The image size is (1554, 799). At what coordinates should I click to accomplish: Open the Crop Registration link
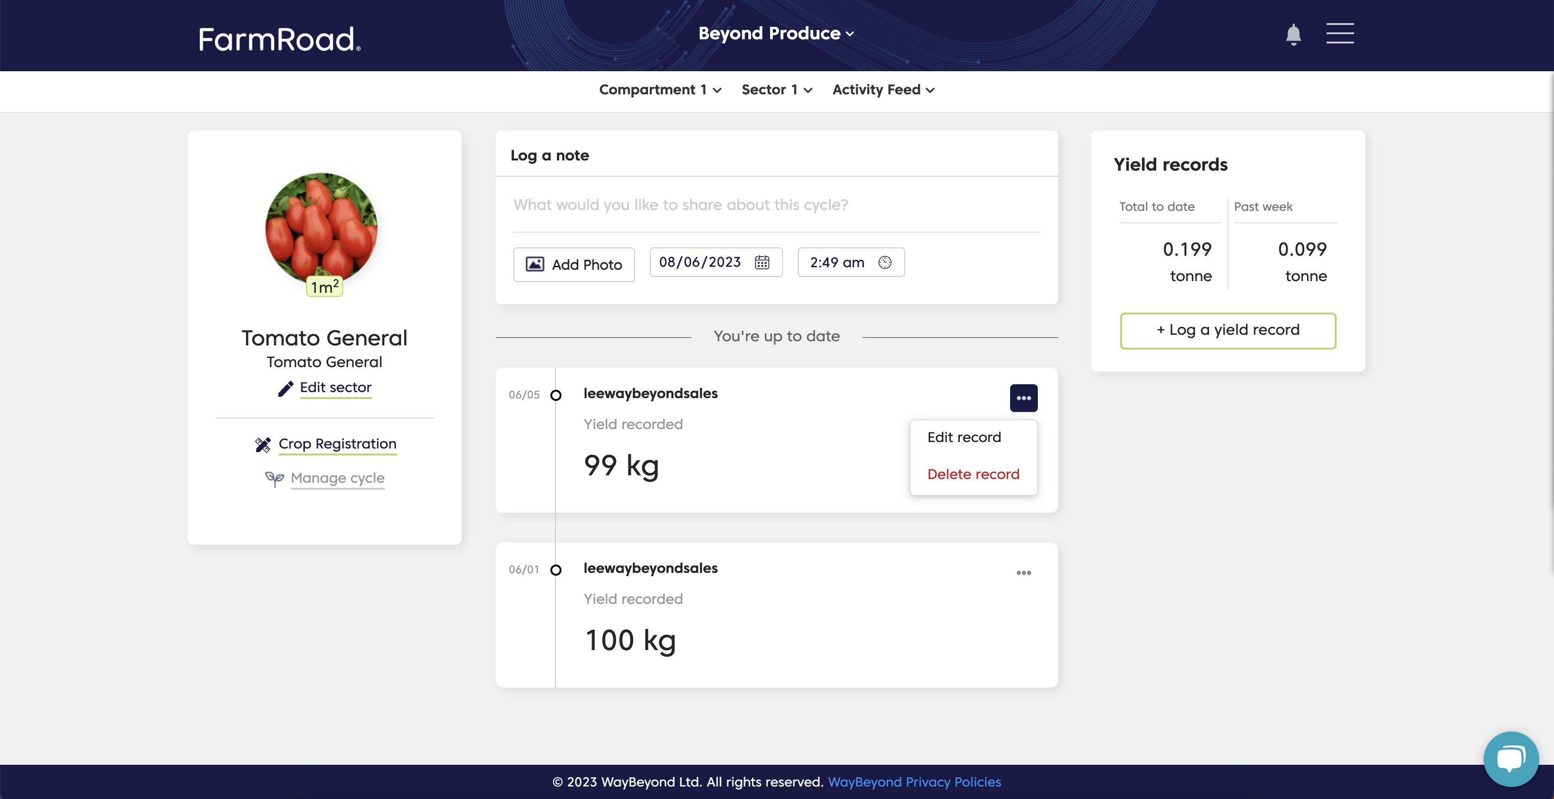pyautogui.click(x=337, y=444)
